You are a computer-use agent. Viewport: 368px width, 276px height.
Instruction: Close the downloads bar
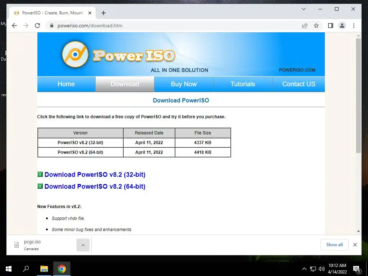pyautogui.click(x=355, y=245)
